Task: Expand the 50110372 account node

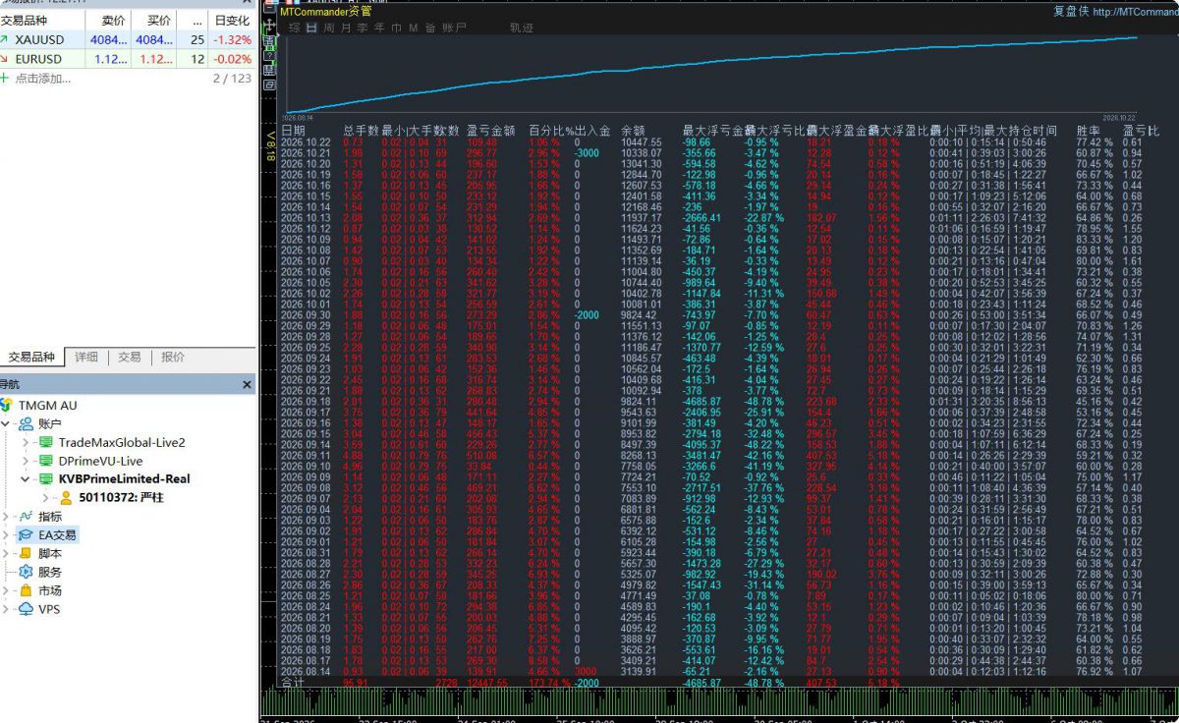Action: (47, 498)
